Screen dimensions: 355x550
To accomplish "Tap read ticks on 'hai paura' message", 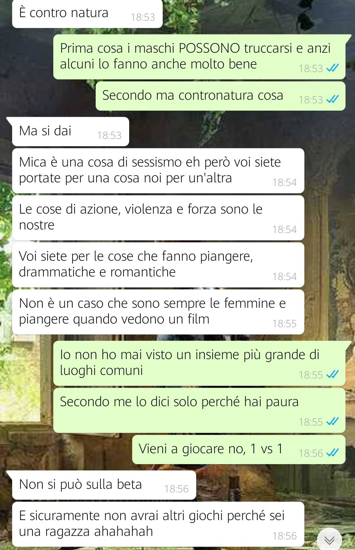I will pyautogui.click(x=332, y=422).
